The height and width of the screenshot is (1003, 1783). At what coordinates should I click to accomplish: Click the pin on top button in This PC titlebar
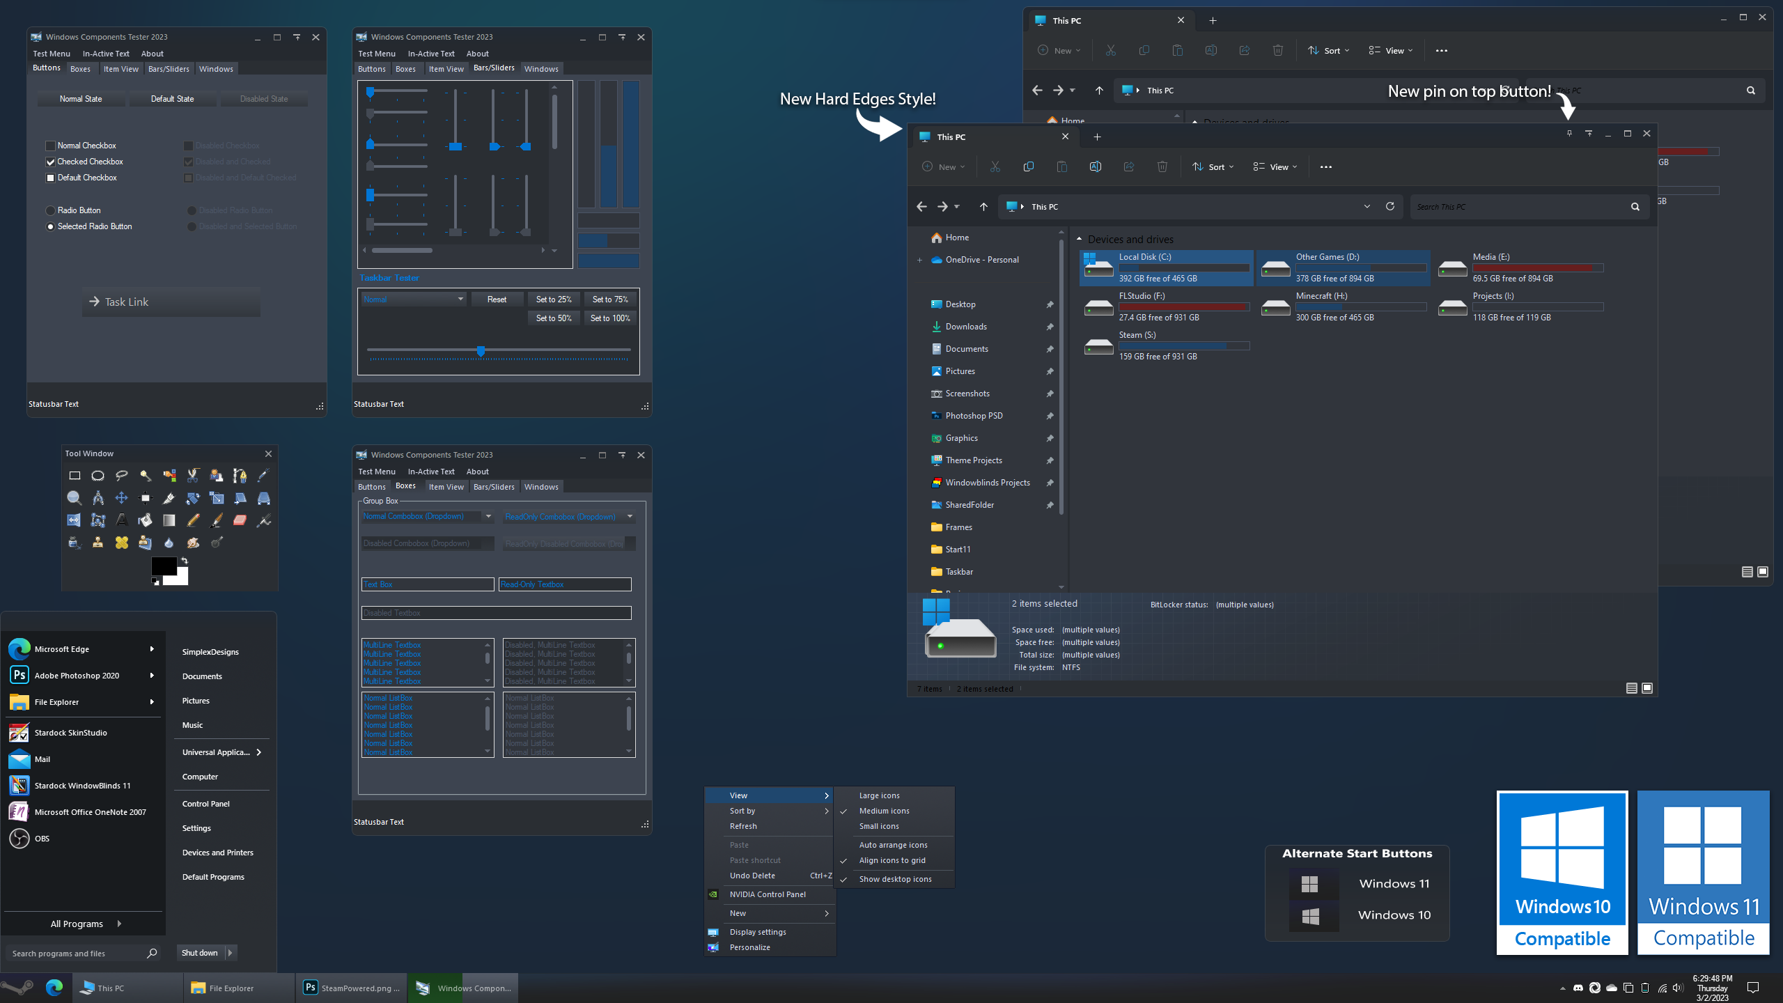click(1569, 134)
